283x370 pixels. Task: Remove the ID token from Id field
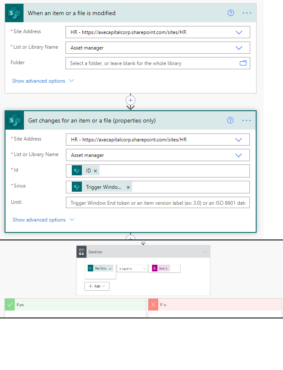pyautogui.click(x=95, y=171)
